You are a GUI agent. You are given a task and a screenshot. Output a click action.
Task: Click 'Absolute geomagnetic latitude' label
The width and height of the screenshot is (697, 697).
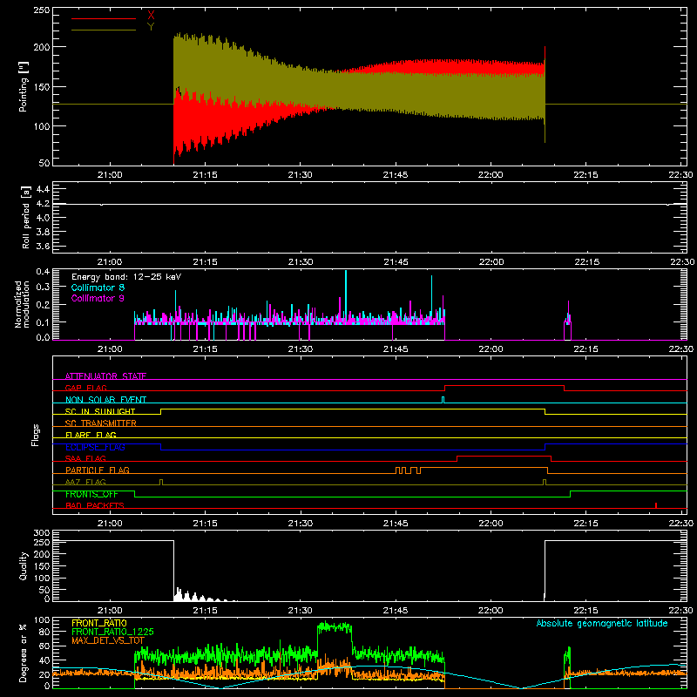[x=602, y=623]
